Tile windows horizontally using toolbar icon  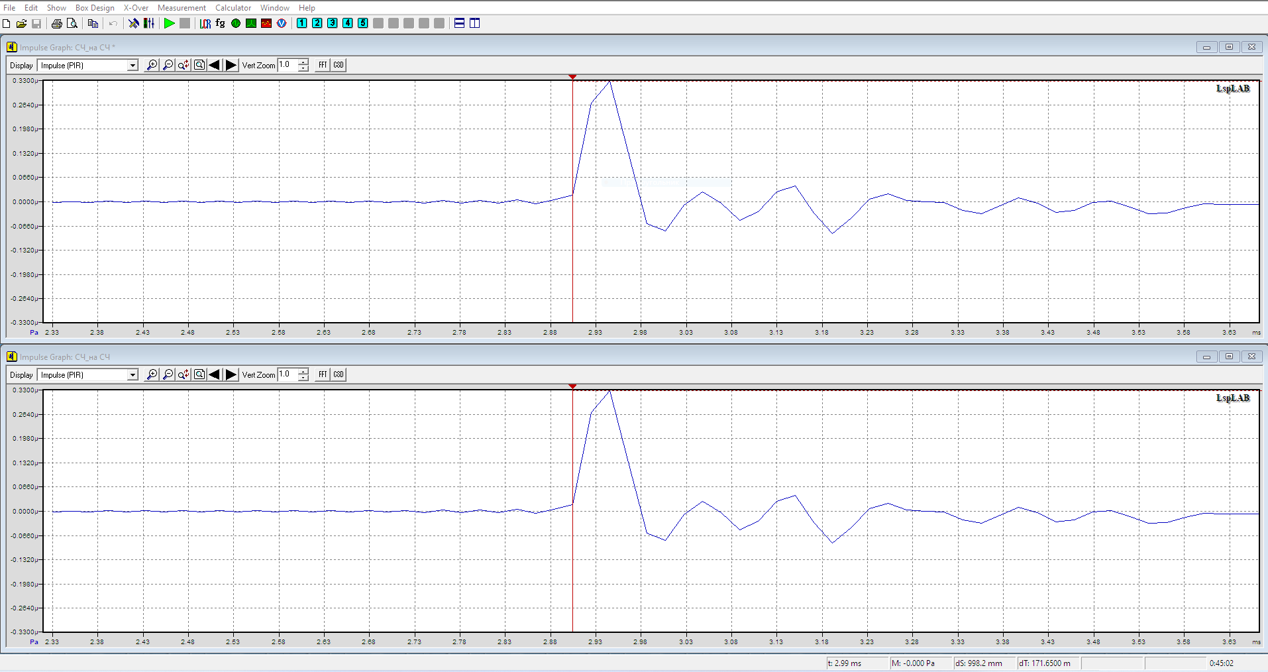459,23
